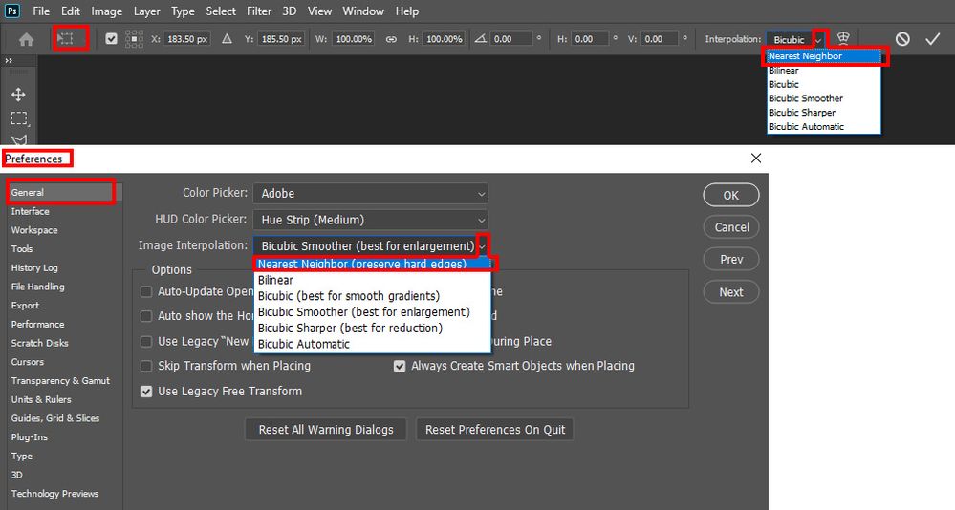Click OK in Preferences
This screenshot has height=510, width=955.
pos(731,195)
